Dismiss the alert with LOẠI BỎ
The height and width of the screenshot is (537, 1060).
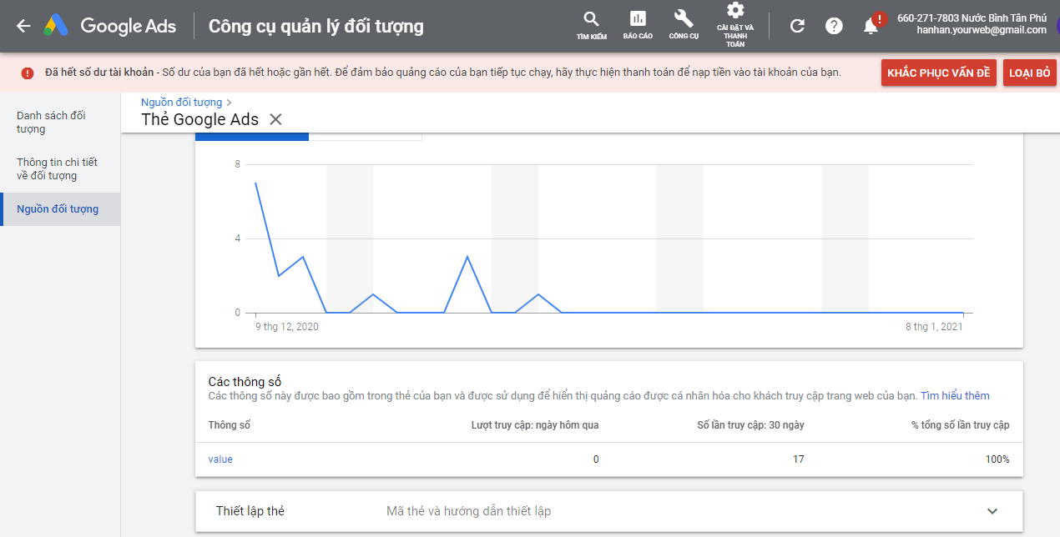(1029, 73)
